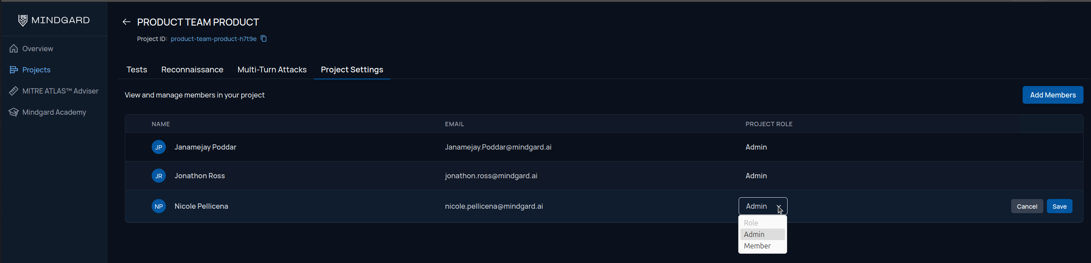The width and height of the screenshot is (1091, 263).
Task: Copy the project ID with clipboard icon
Action: (x=264, y=38)
